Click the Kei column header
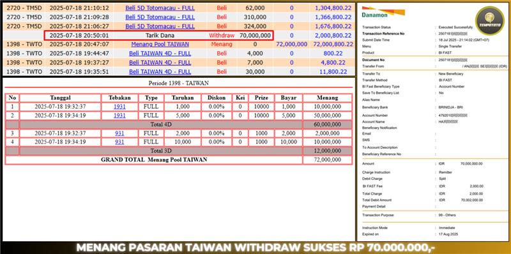This screenshot has height=254, width=511. pos(240,98)
